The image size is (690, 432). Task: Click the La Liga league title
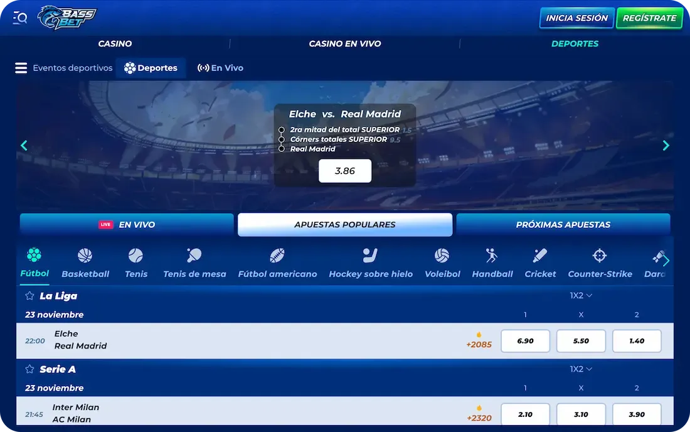pyautogui.click(x=58, y=296)
